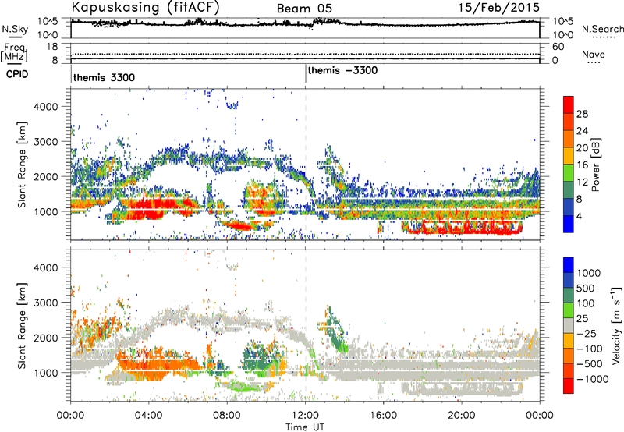Click the -500 tick label on the Velocity colorbar
Viewport: 624px width, 432px height.
[x=590, y=364]
